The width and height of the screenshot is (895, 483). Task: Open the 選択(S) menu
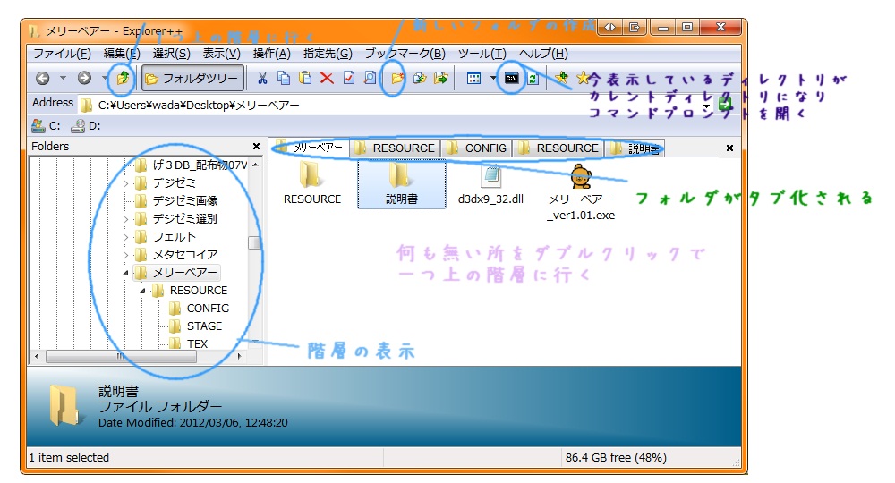(x=171, y=54)
